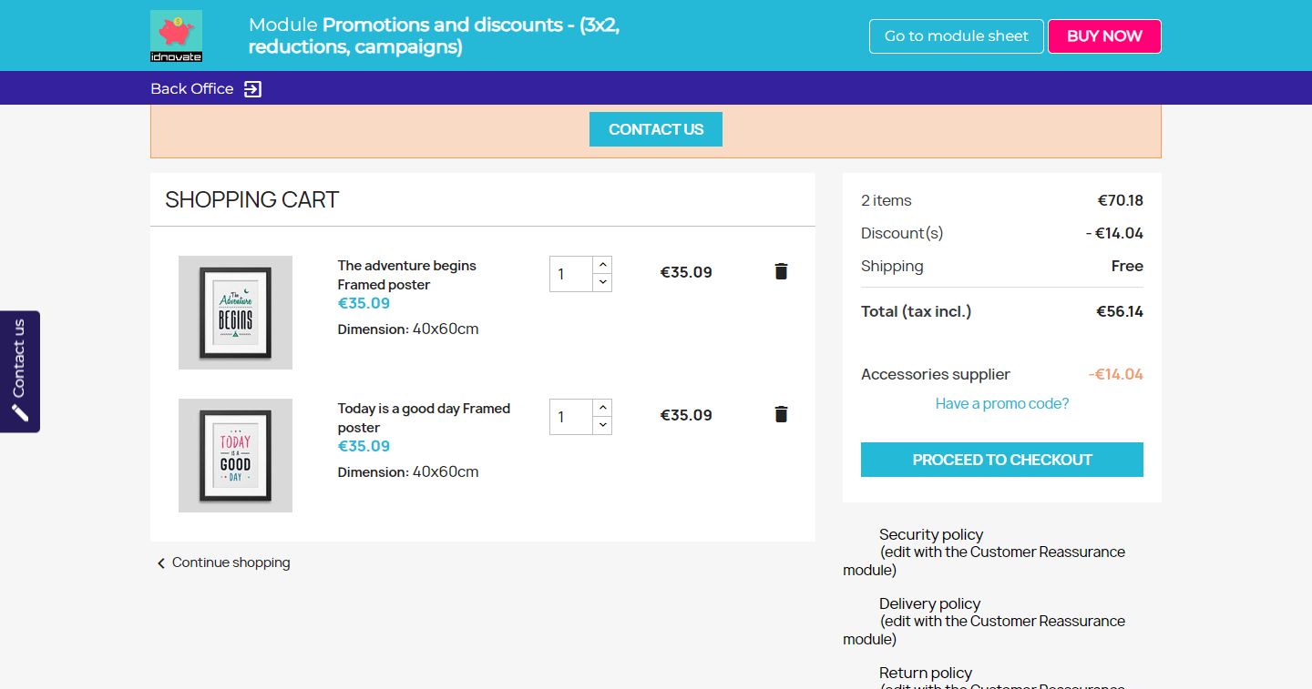Decrease quantity of The adventure begins poster
The width and height of the screenshot is (1312, 689).
(602, 283)
